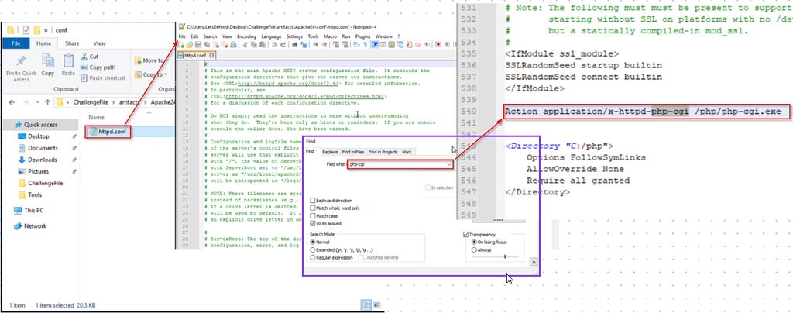Click the Notepad++ Undo toolbar icon

point(275,44)
